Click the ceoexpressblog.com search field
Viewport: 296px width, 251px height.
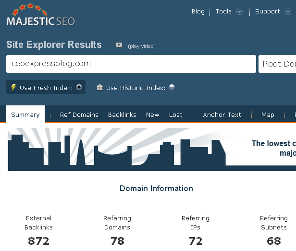click(131, 64)
